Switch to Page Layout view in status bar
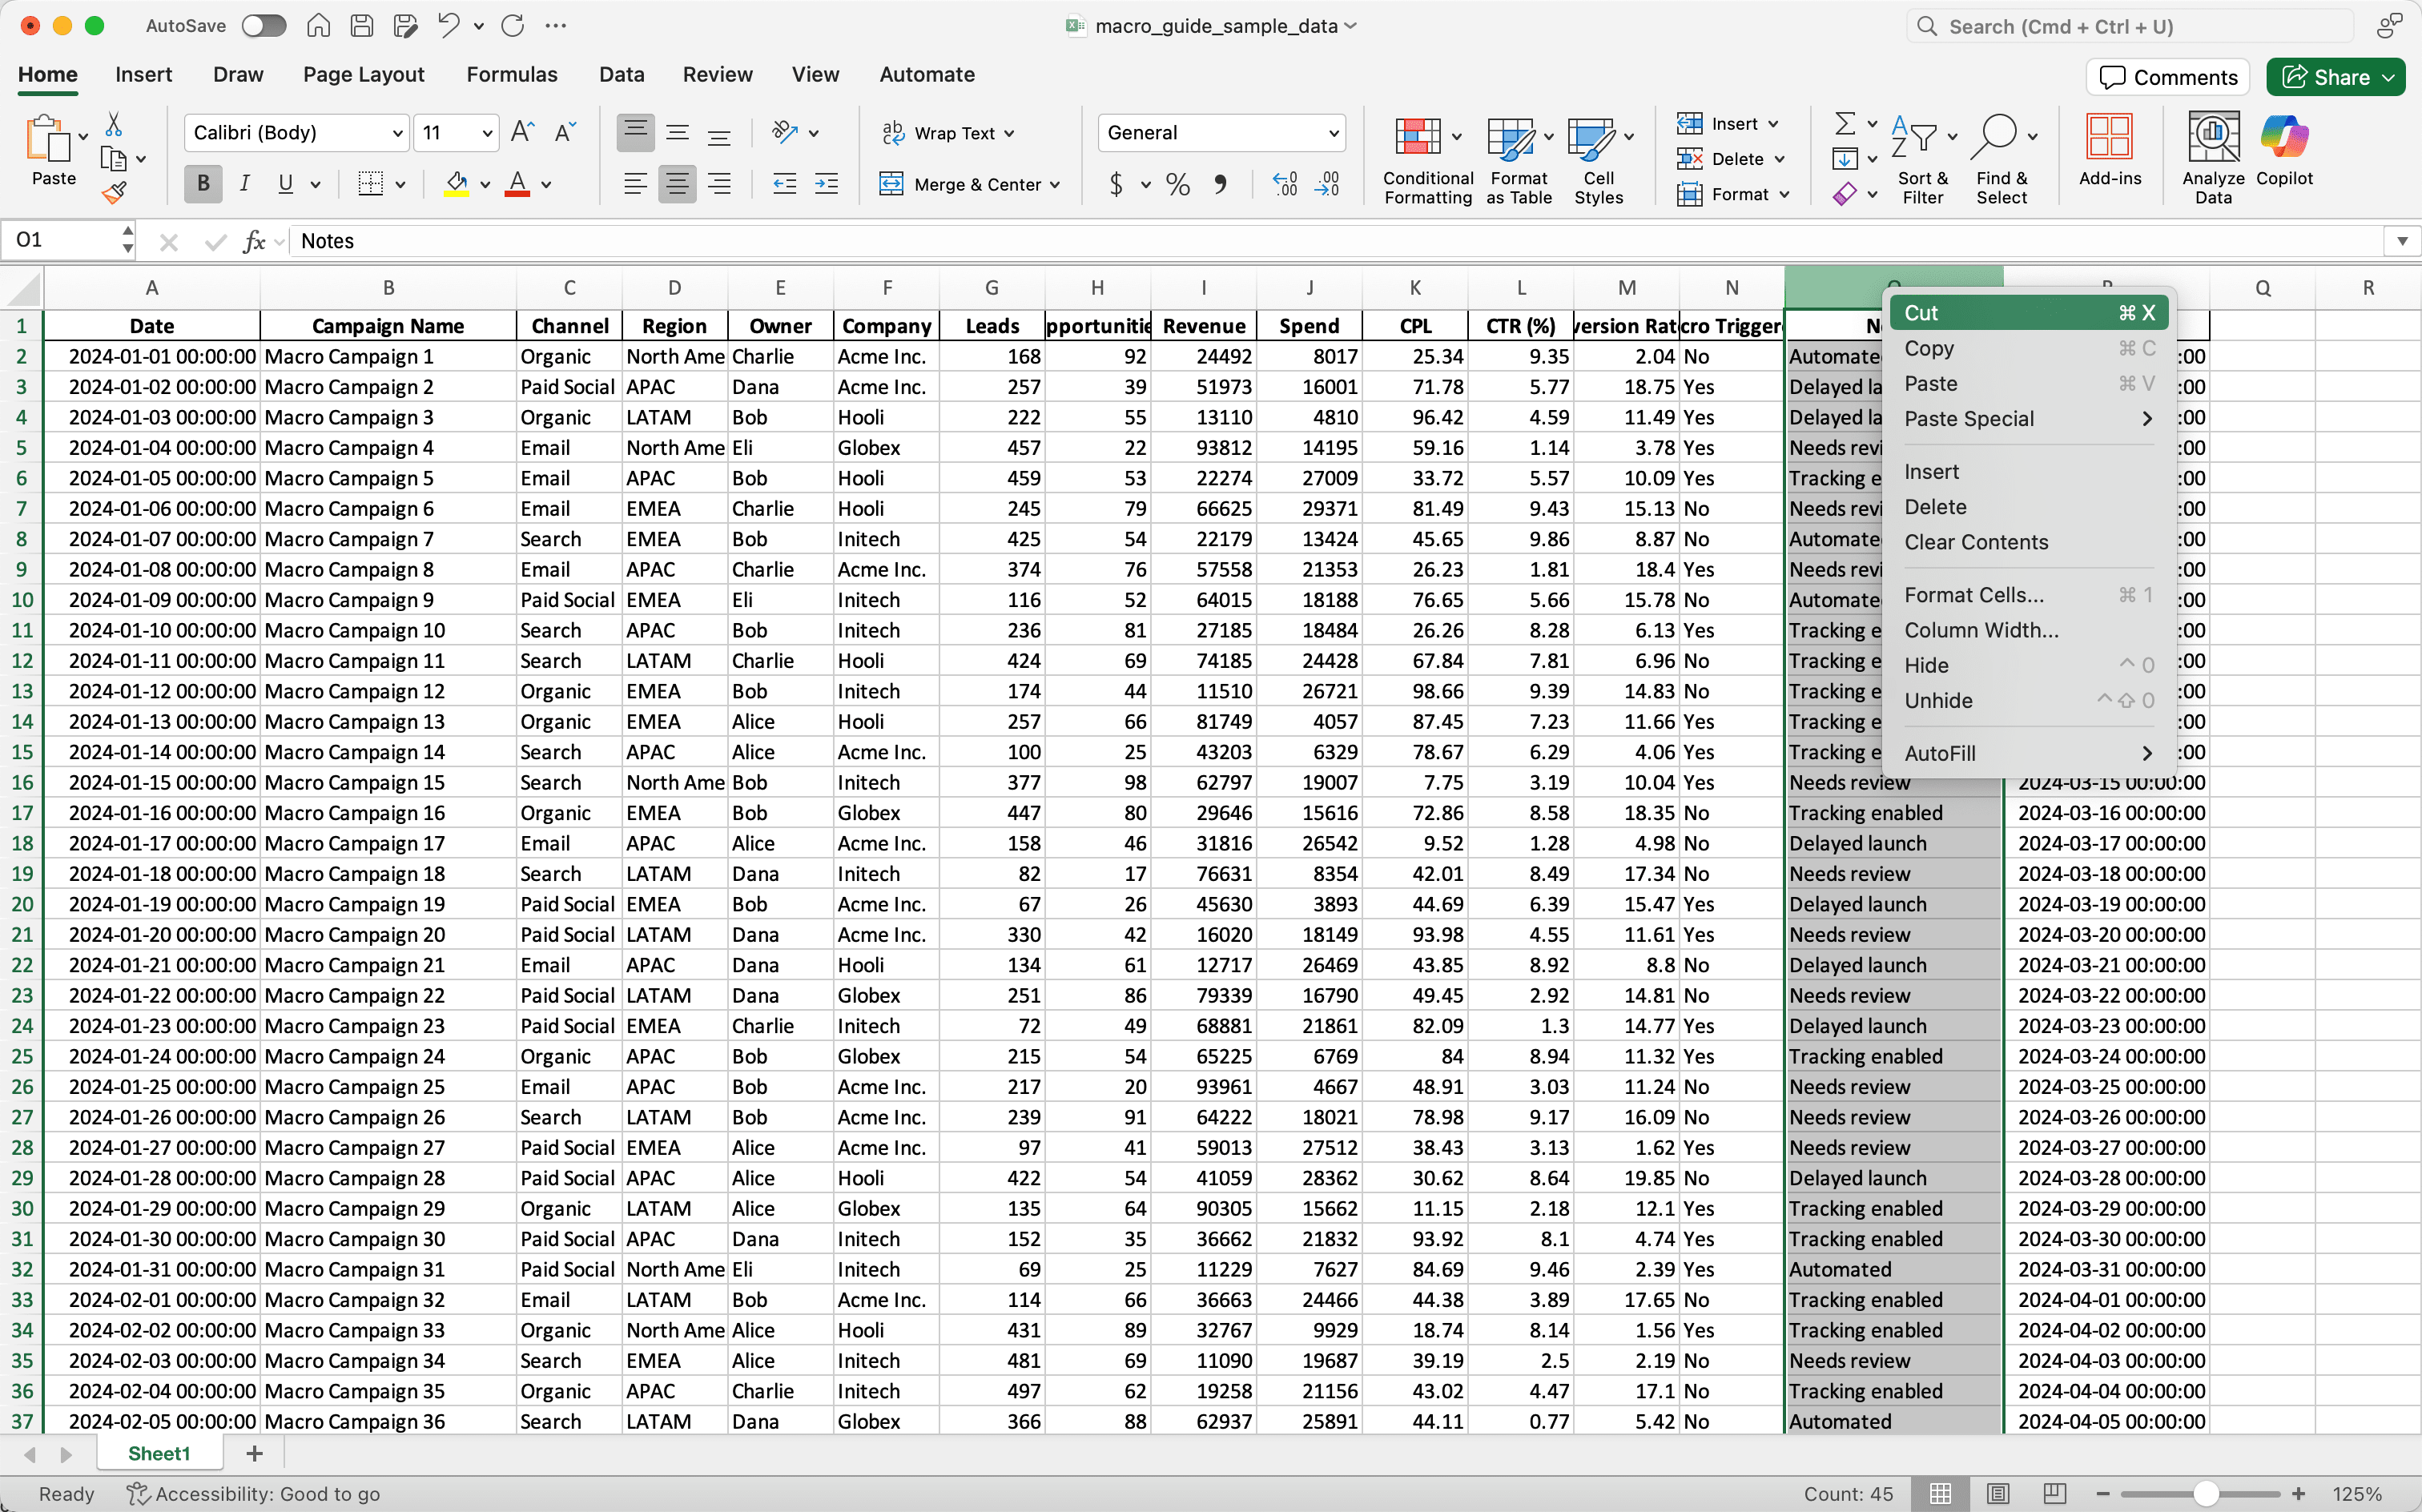Image resolution: width=2422 pixels, height=1512 pixels. pos(1998,1493)
